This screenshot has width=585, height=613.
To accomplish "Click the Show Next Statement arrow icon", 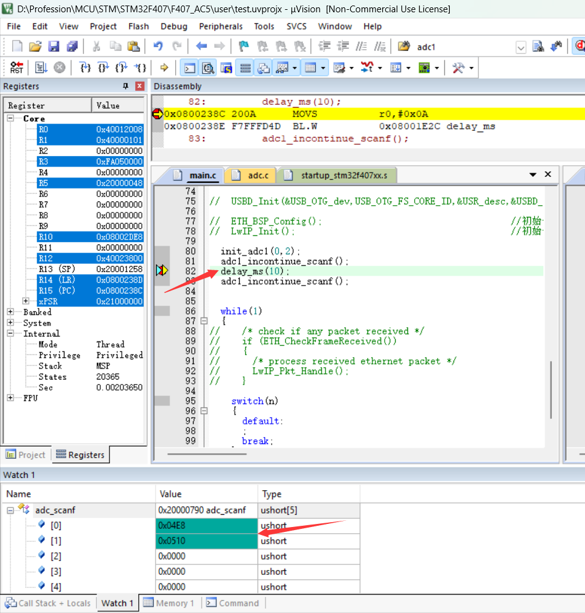I will [x=163, y=68].
